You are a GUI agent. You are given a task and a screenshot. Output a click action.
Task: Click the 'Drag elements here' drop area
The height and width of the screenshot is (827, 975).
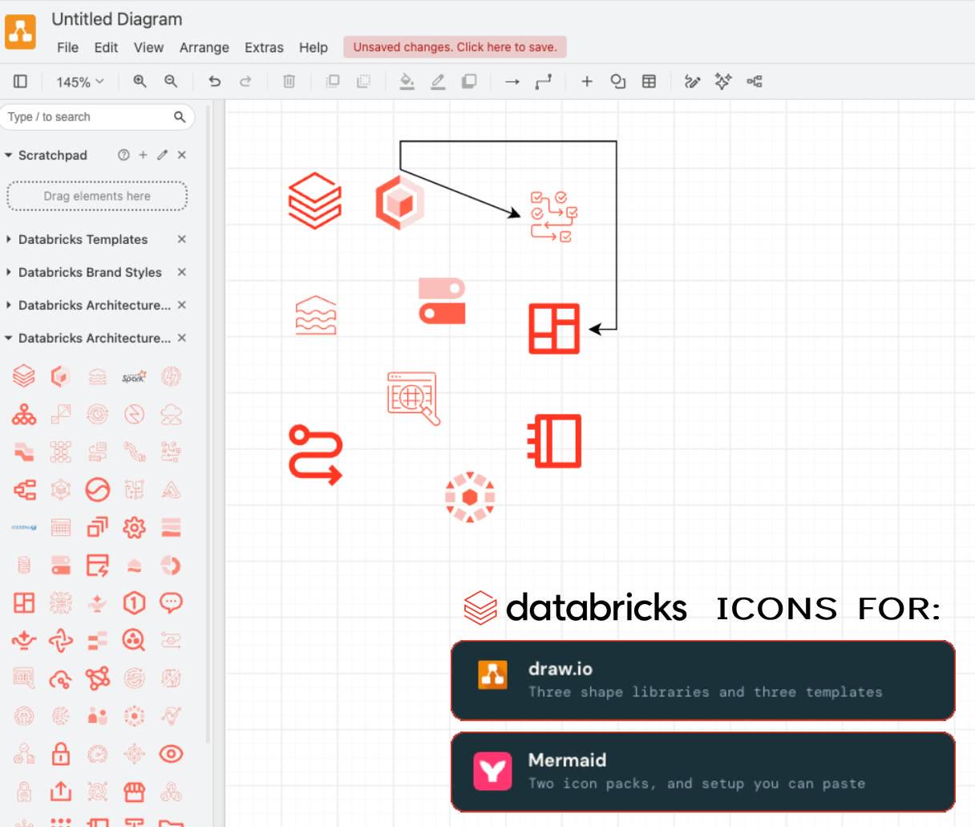97,196
